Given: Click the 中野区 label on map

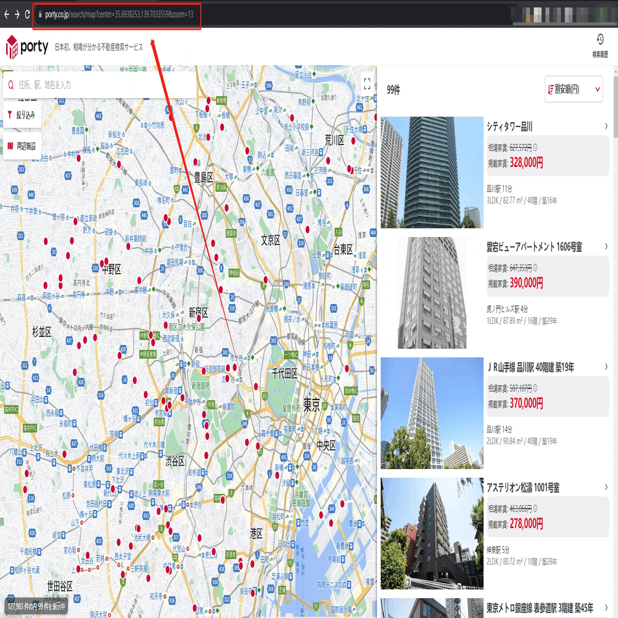Looking at the screenshot, I should [x=112, y=269].
